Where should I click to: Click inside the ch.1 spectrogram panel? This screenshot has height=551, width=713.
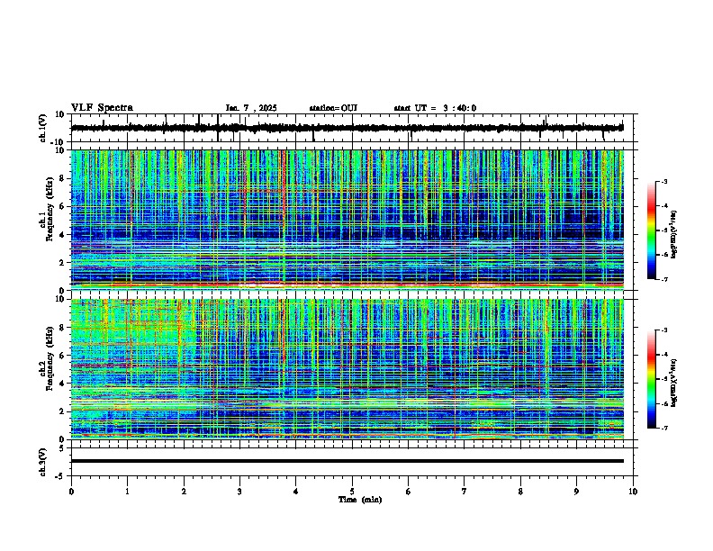coord(347,220)
